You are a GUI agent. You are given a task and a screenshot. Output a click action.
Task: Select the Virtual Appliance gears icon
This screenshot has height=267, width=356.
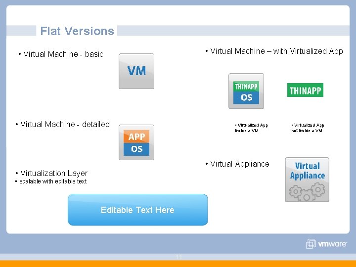coord(307,179)
